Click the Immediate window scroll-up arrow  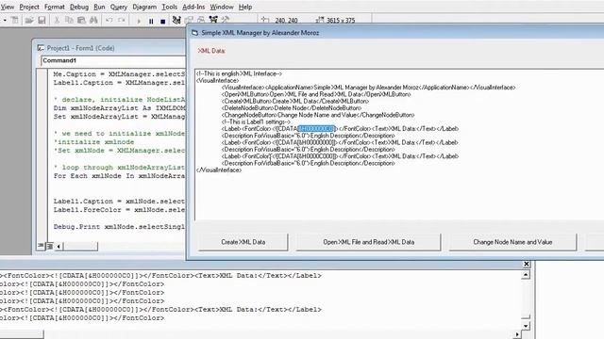(526, 275)
